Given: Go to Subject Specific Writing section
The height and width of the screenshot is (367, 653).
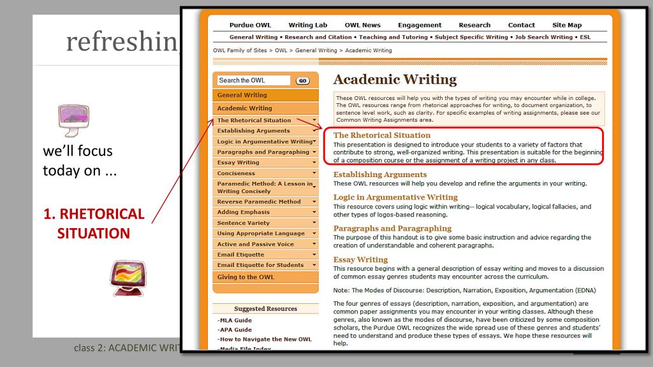Looking at the screenshot, I should pyautogui.click(x=471, y=37).
